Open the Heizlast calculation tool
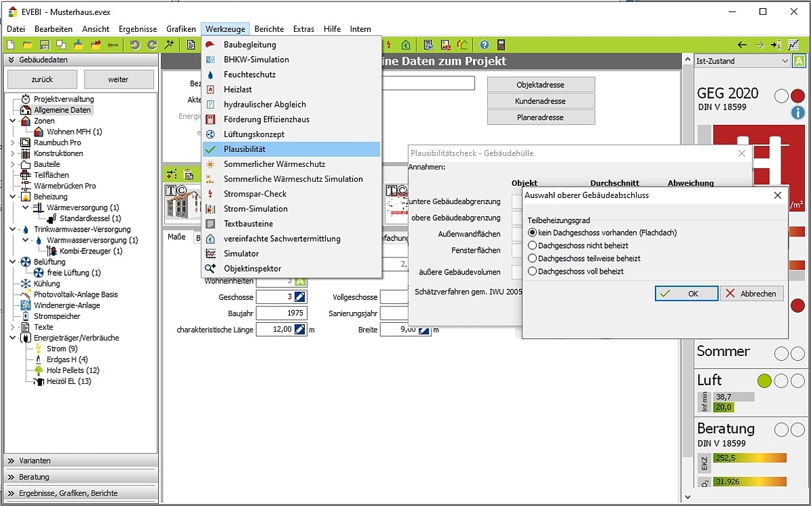 [x=291, y=89]
